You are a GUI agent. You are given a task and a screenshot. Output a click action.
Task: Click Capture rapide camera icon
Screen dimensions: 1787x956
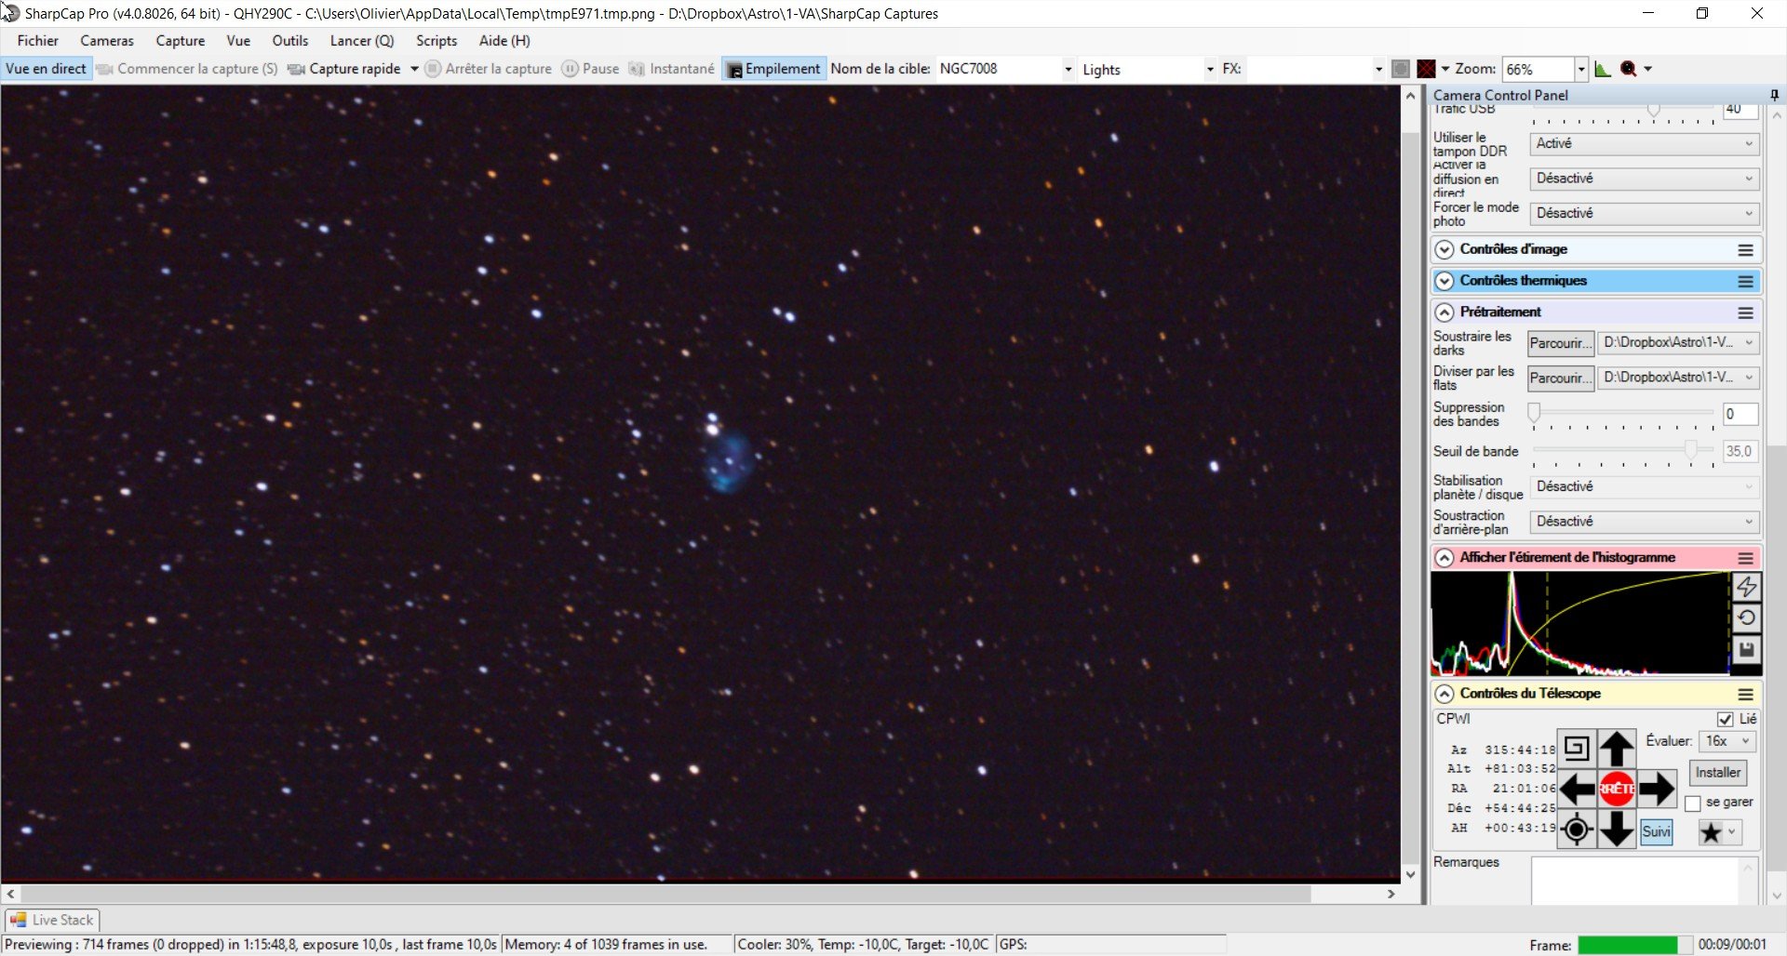tap(296, 69)
